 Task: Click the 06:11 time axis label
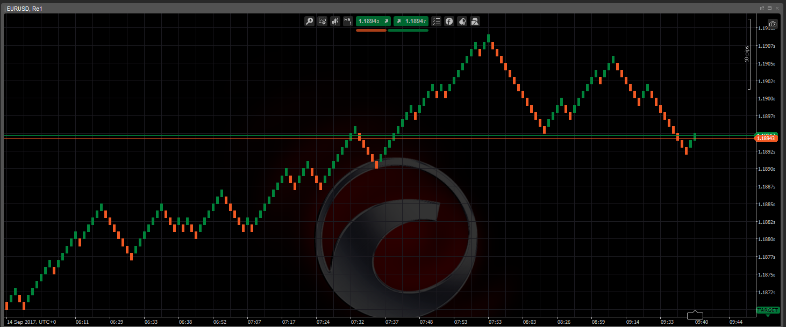pyautogui.click(x=82, y=322)
